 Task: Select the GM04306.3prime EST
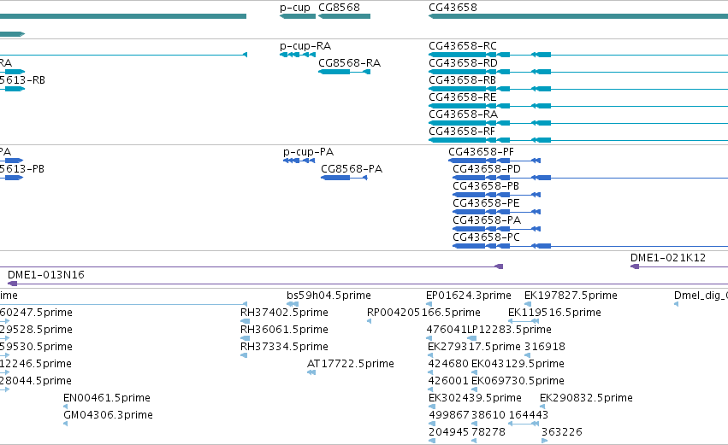[108, 416]
